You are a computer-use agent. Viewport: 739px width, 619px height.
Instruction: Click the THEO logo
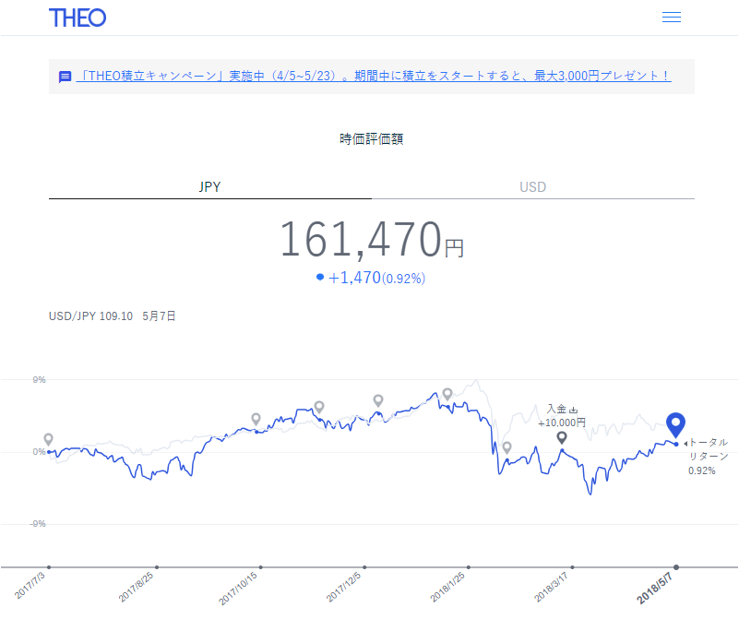[x=77, y=18]
